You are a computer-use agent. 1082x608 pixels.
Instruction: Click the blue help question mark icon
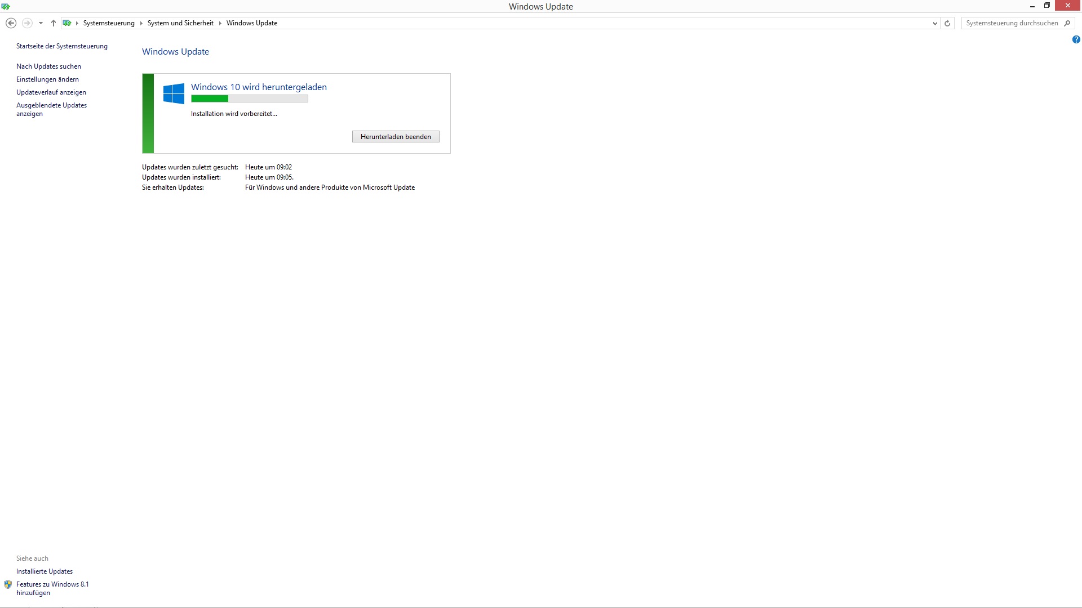[x=1076, y=39]
